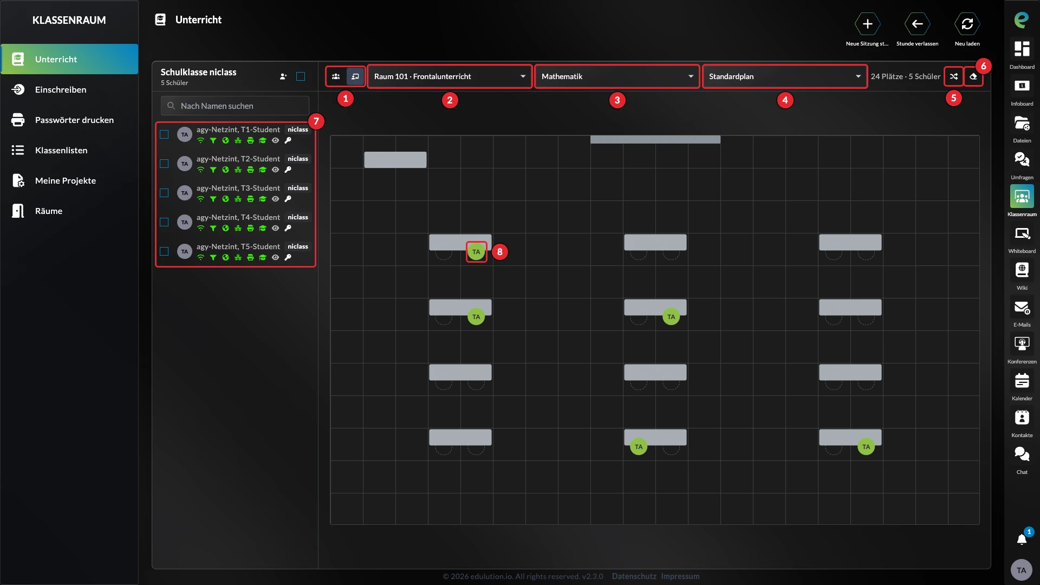Expand the Mathematik subject dropdown
The width and height of the screenshot is (1040, 585).
[617, 76]
